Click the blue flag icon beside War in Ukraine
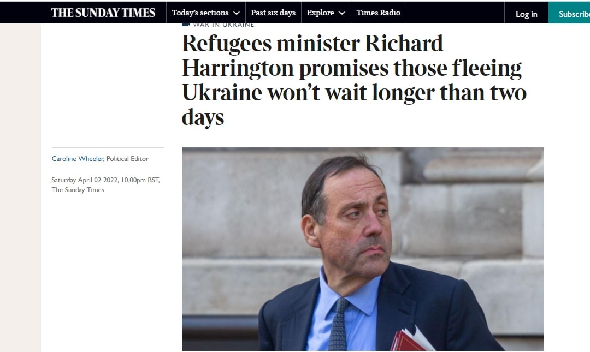This screenshot has height=352, width=590. pos(186,25)
